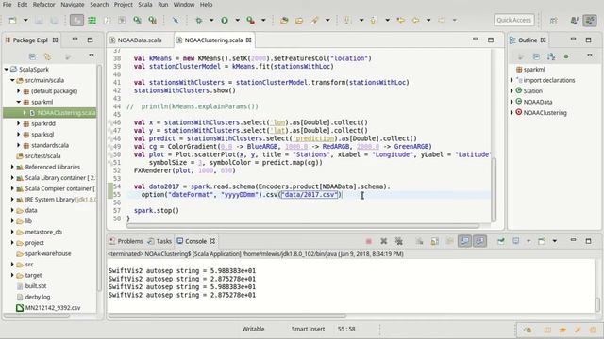Viewport: 604px width, 339px height.
Task: Open the New file dropdown arrow
Action: 25,20
